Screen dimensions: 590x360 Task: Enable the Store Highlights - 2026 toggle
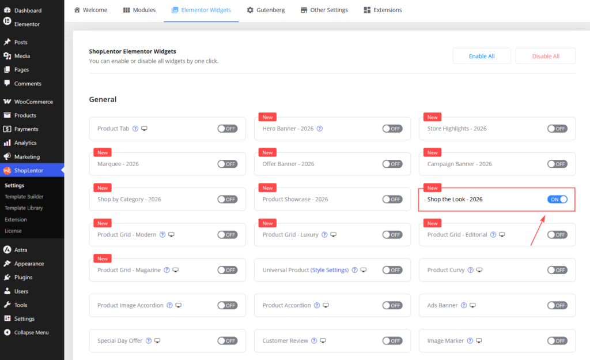pos(557,129)
